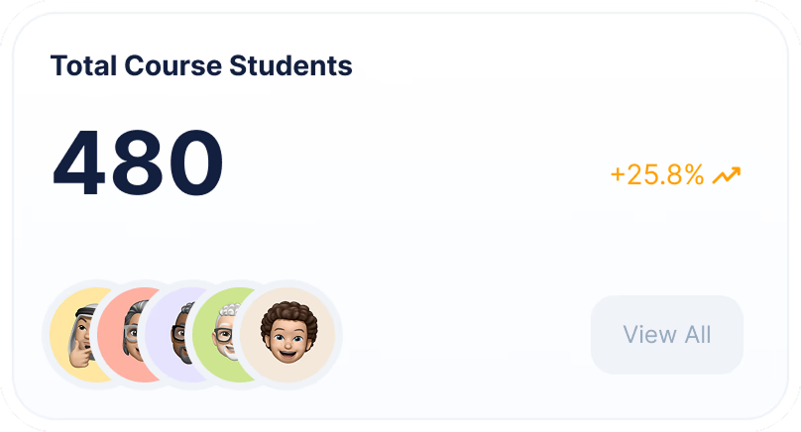This screenshot has height=432, width=801.
Task: Click the percent sign next to 25.8
Action: (x=694, y=175)
